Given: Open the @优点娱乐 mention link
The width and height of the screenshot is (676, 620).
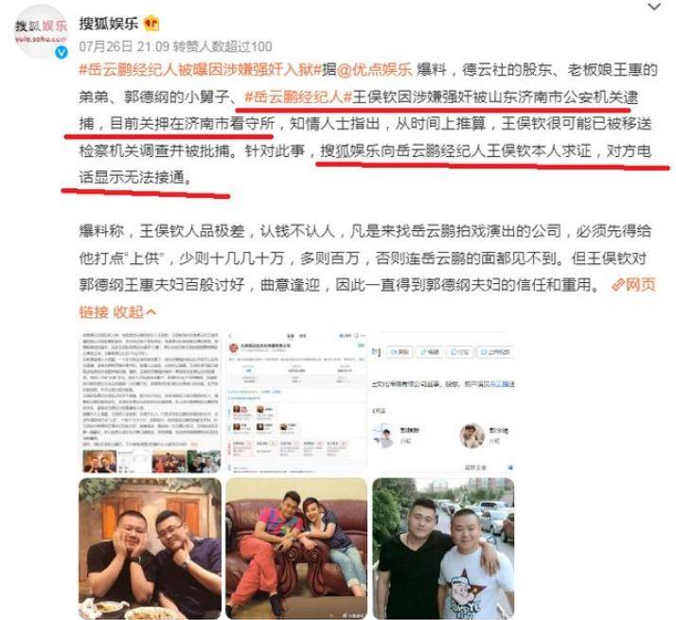Looking at the screenshot, I should [x=374, y=69].
